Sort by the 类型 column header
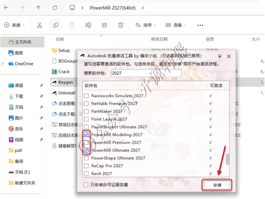The image size is (265, 199). pos(210,39)
